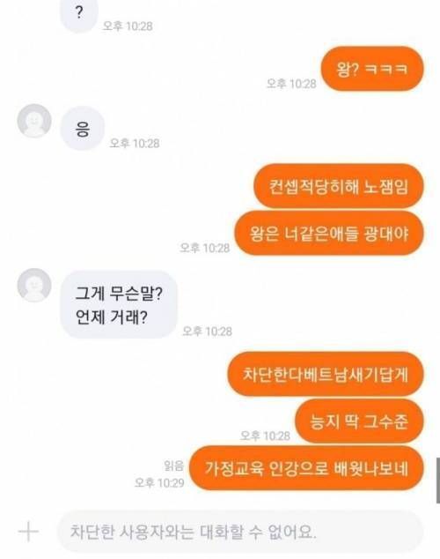Click the '오후 10:29' timestamp

(159, 482)
